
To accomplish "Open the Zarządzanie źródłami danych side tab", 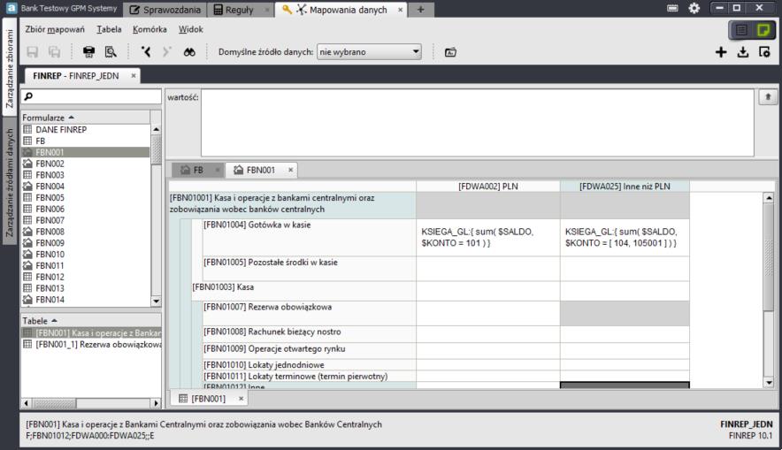I will click(10, 183).
